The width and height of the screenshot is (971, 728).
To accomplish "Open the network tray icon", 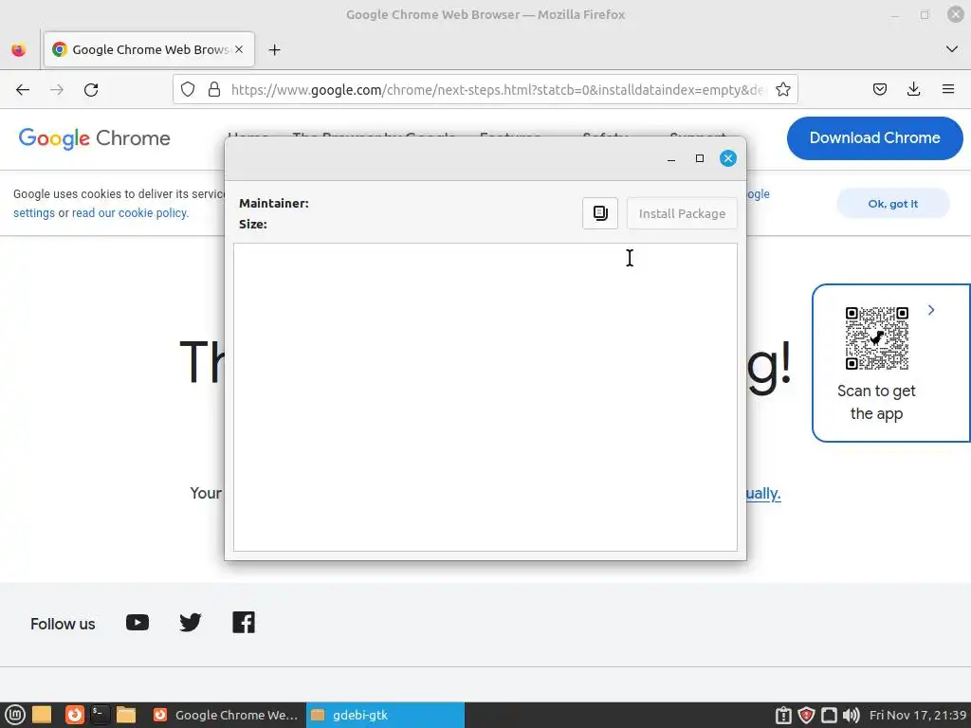I will click(x=829, y=715).
